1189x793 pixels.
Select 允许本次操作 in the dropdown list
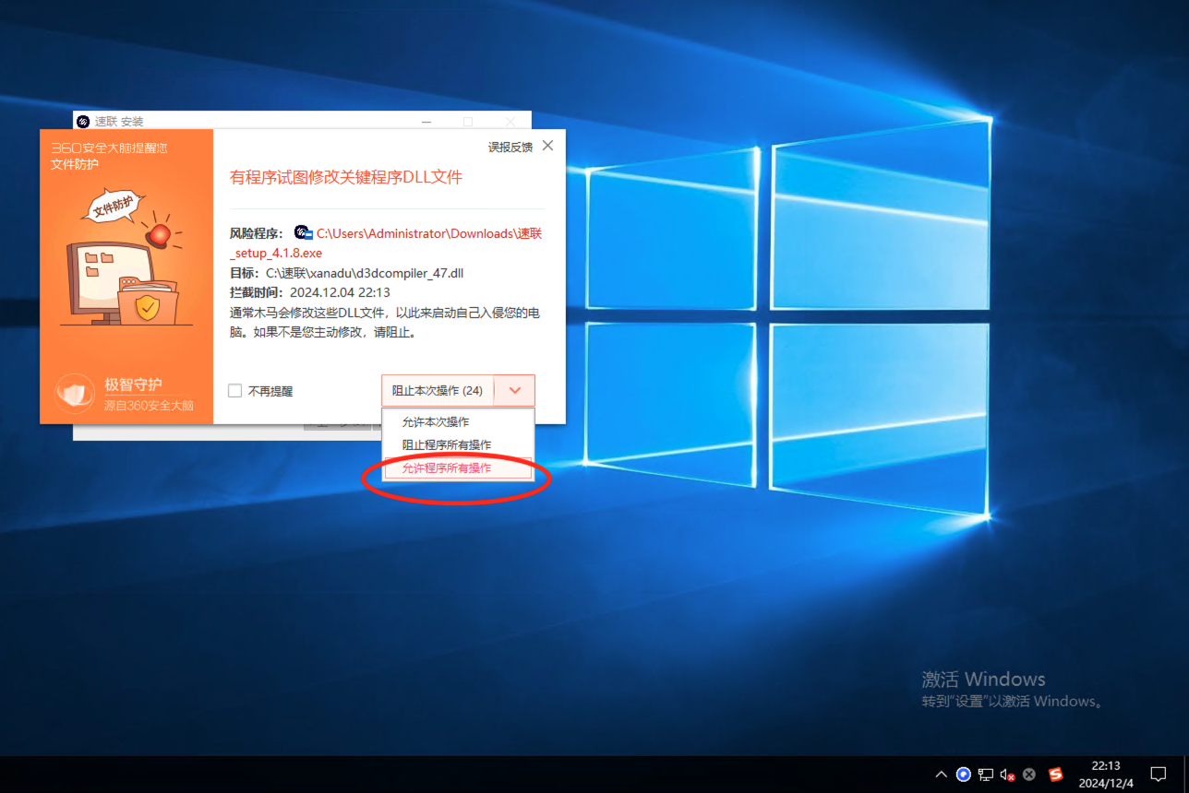pyautogui.click(x=458, y=422)
